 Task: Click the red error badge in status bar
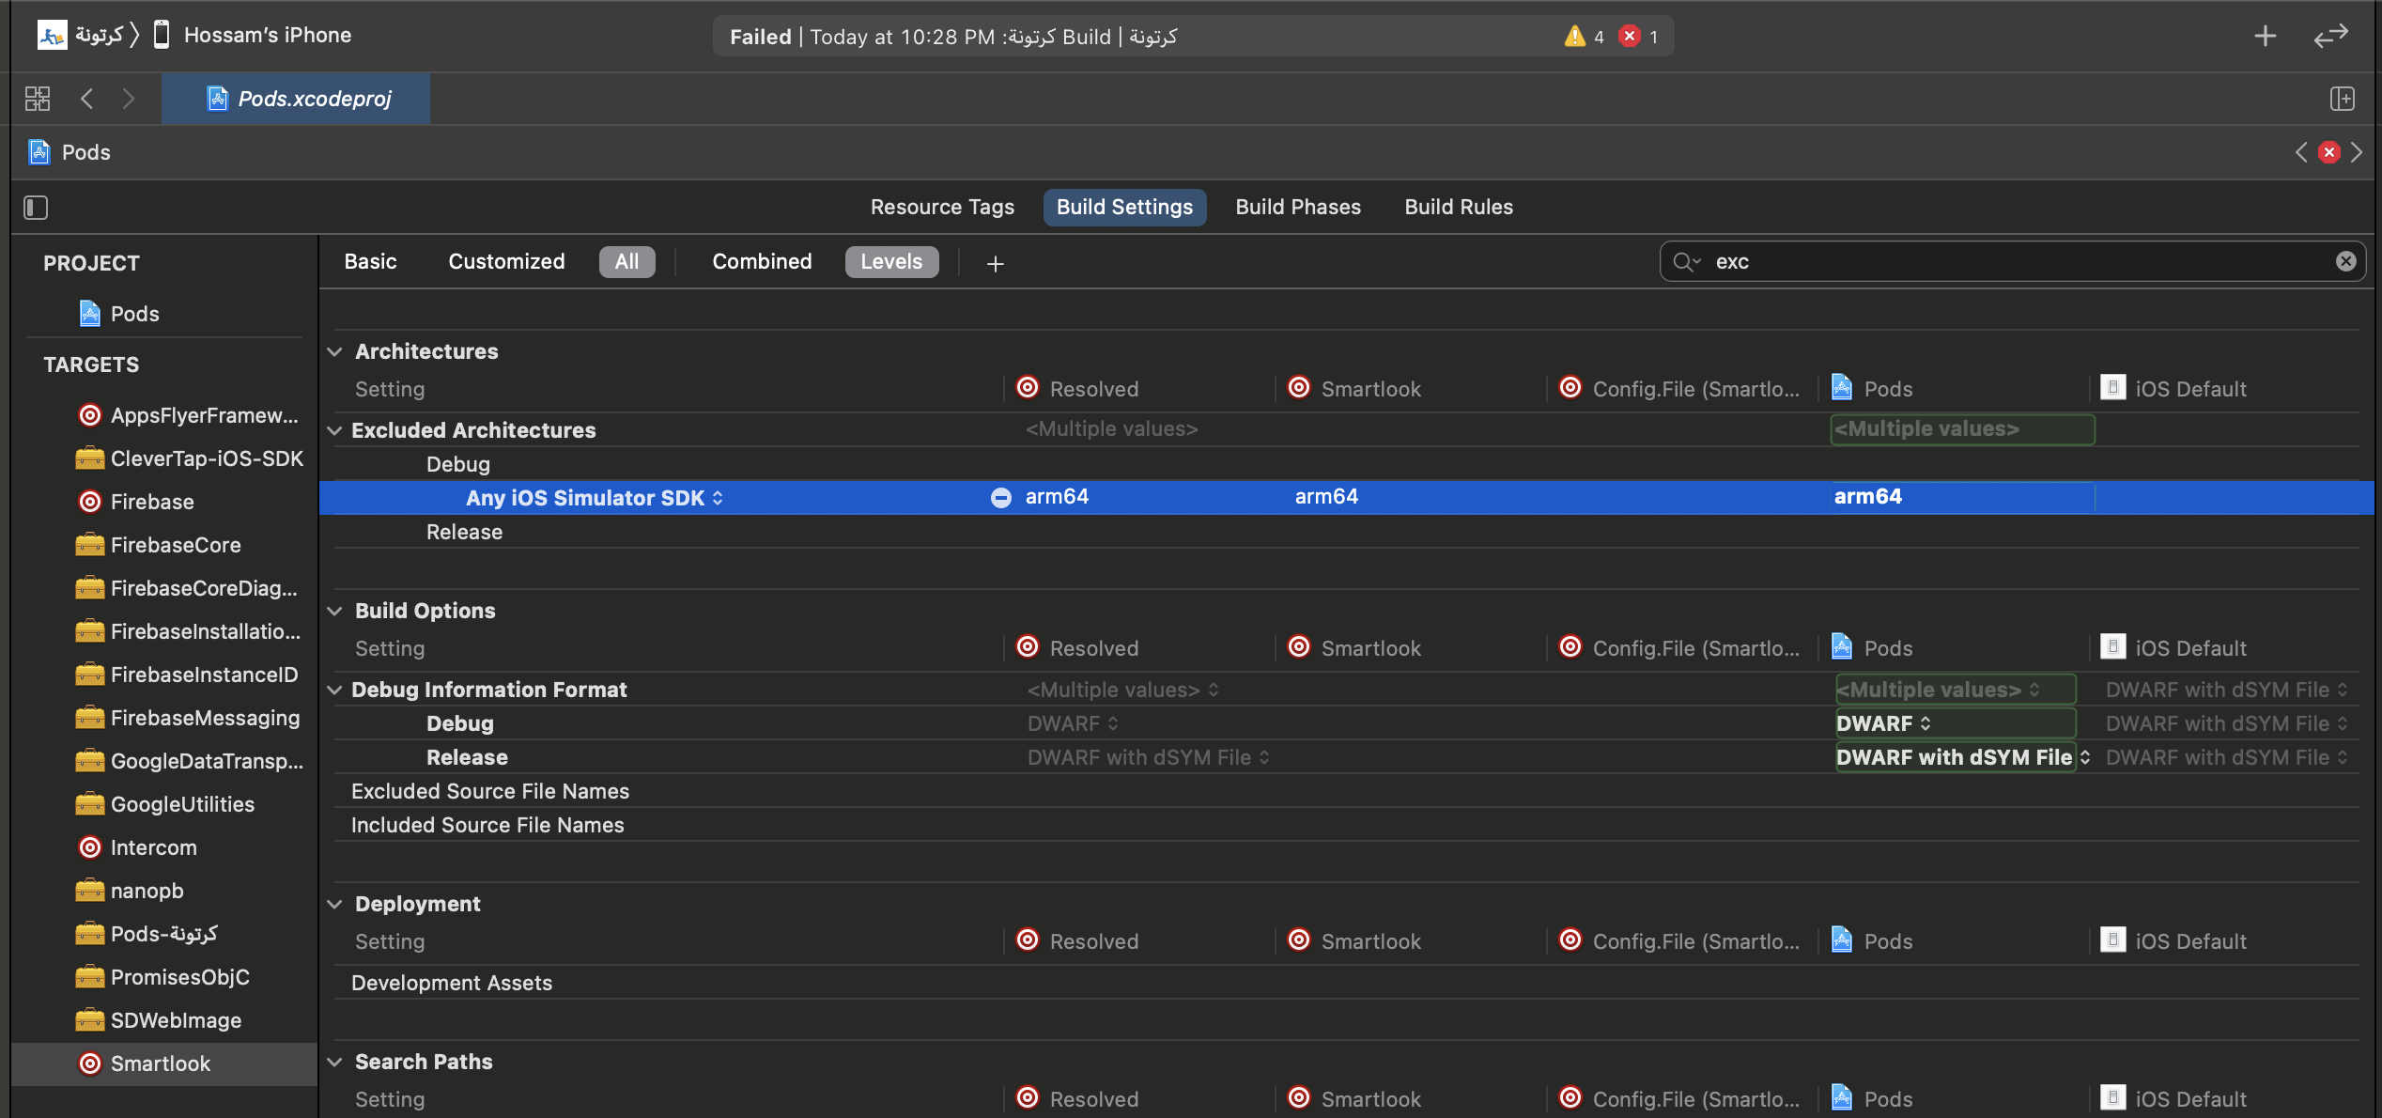(x=1630, y=37)
